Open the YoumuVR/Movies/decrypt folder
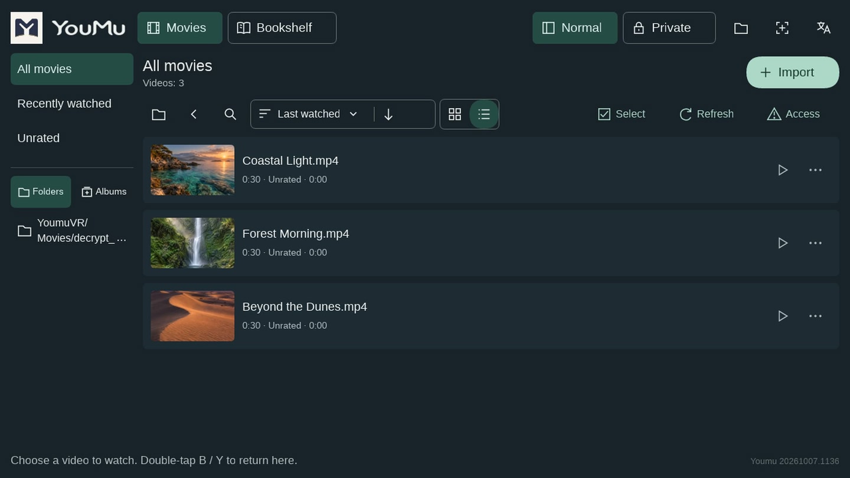Screen dimensions: 850x478 pos(72,231)
